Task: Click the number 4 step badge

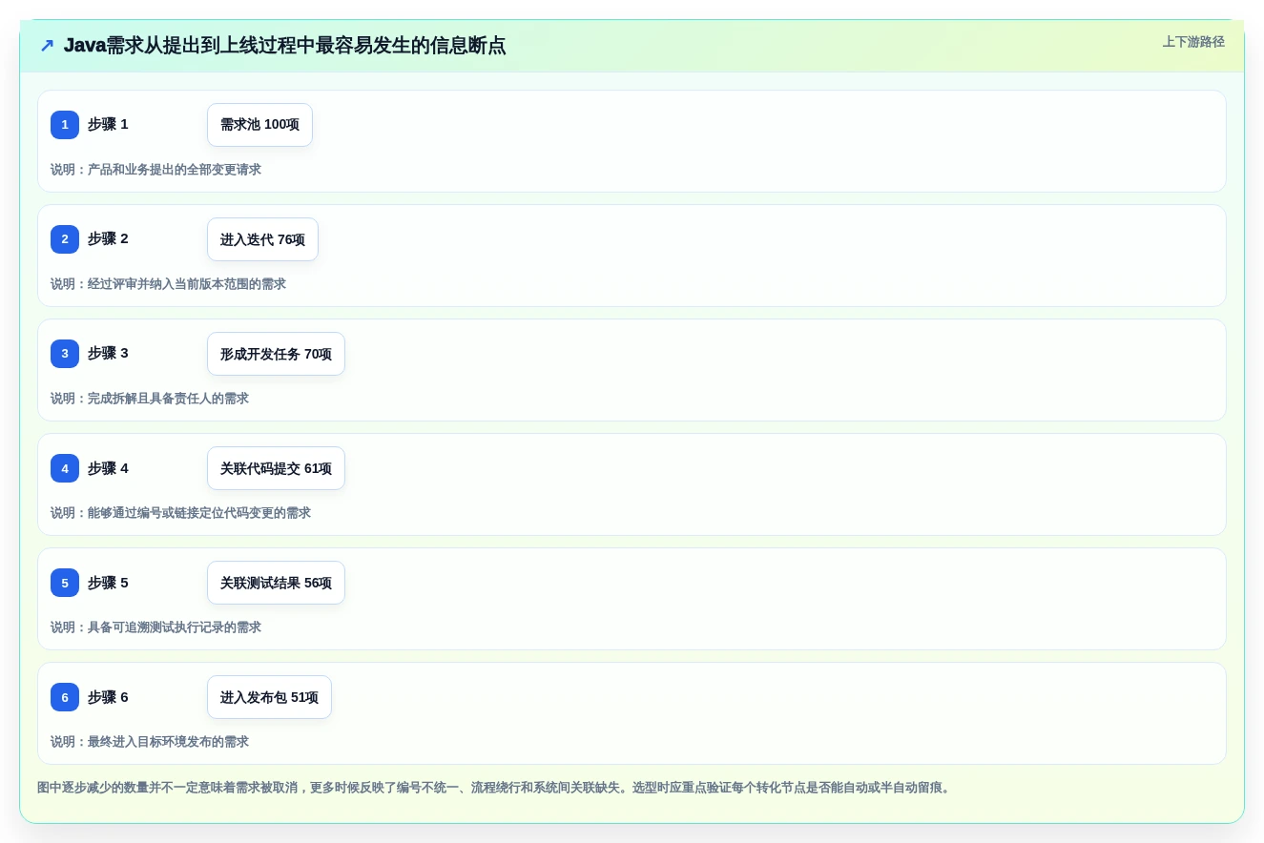Action: tap(65, 468)
